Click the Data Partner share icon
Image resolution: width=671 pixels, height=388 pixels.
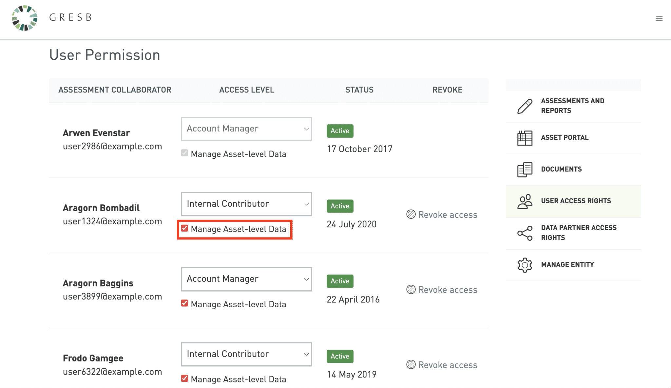[x=525, y=233]
